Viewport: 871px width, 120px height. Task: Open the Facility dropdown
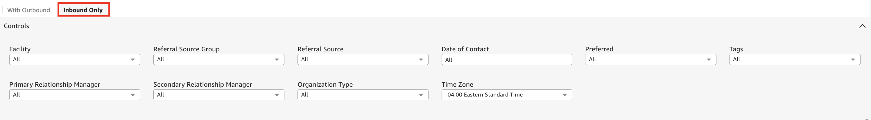pyautogui.click(x=74, y=59)
